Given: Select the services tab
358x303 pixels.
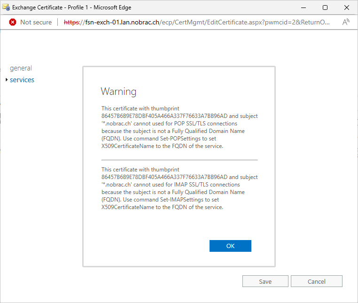Looking at the screenshot, I should point(22,80).
